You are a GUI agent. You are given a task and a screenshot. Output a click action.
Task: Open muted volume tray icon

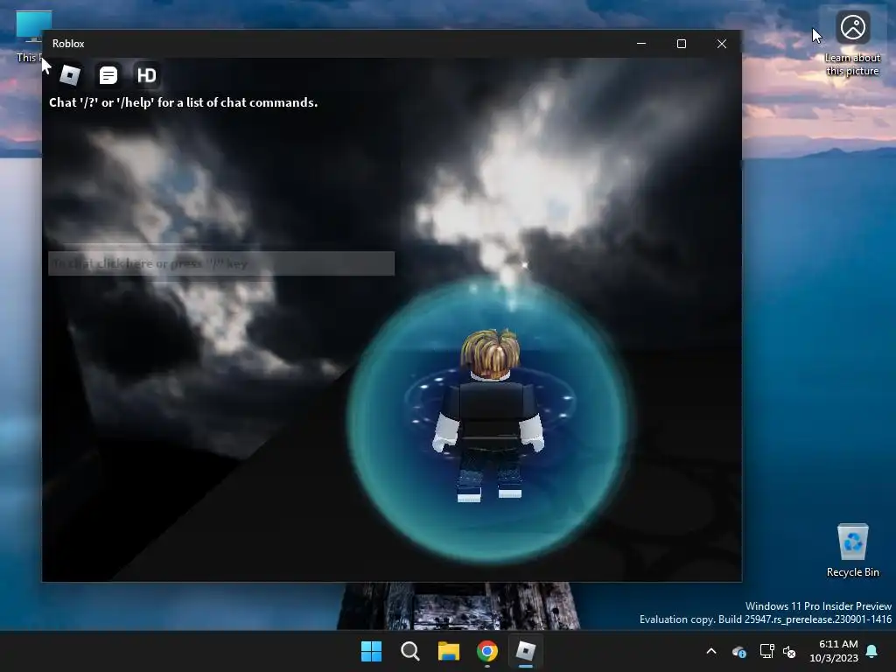coord(789,651)
